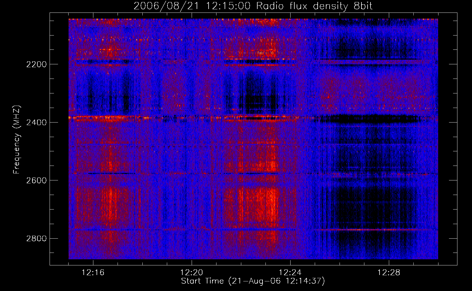The image size is (472, 291).
Task: Click the "Start Time (21-Aug-06 12:14:37)" axis label
Action: [253, 281]
